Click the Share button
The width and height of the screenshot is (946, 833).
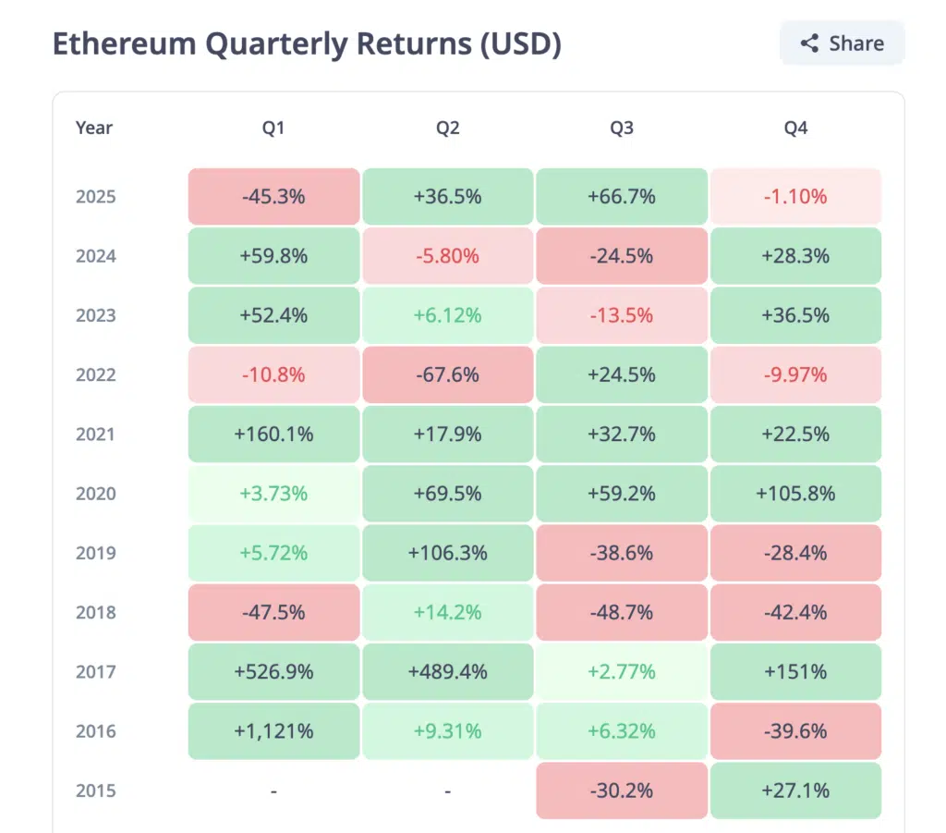[842, 43]
